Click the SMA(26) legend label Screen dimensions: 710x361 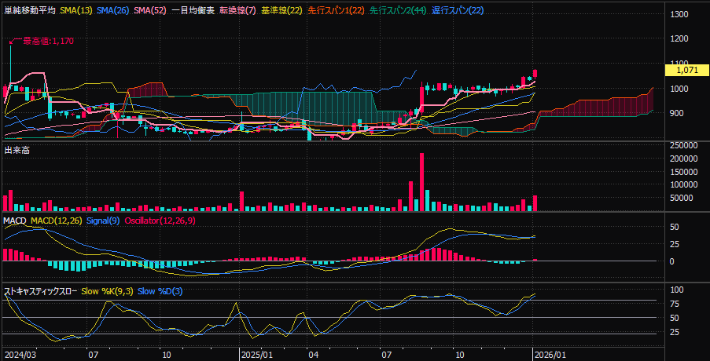(x=114, y=11)
